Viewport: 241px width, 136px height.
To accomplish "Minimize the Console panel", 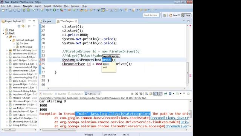I will pos(184,94).
